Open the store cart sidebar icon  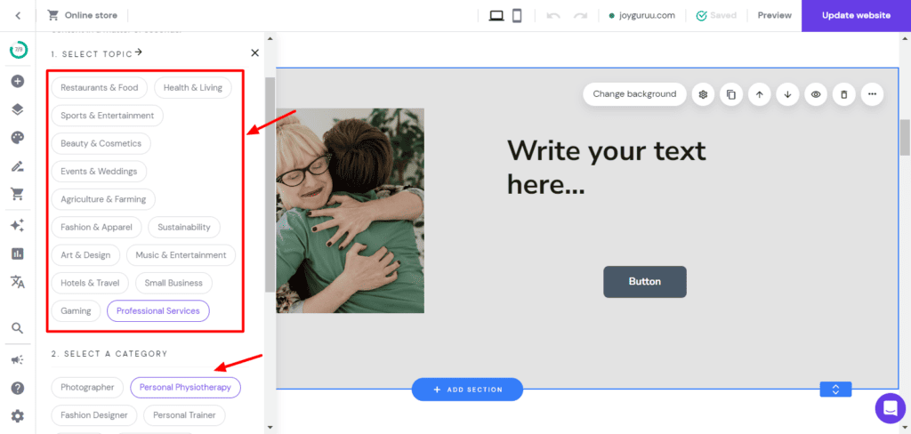pyautogui.click(x=18, y=194)
